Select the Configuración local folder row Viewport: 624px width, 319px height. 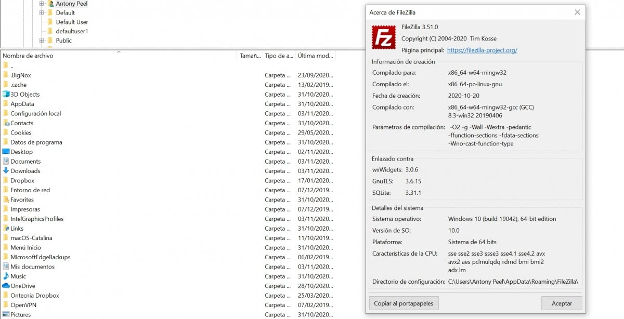coord(167,113)
